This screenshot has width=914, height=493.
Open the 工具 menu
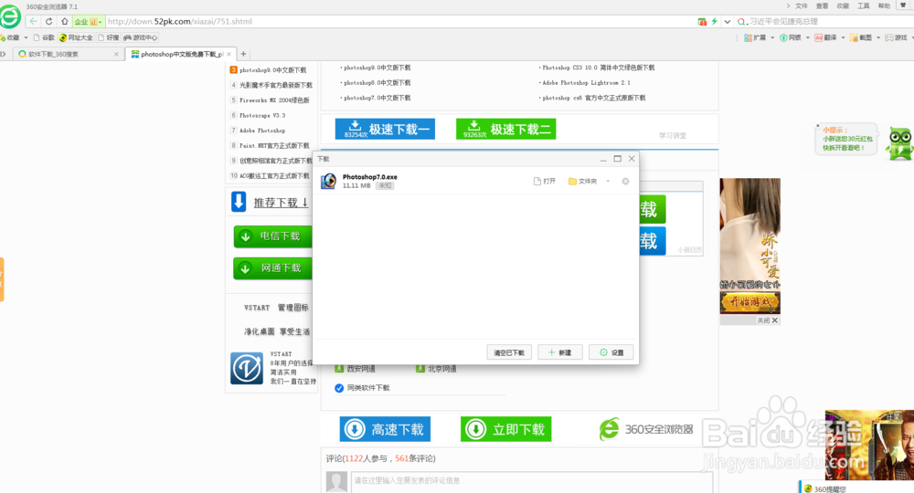click(x=864, y=5)
